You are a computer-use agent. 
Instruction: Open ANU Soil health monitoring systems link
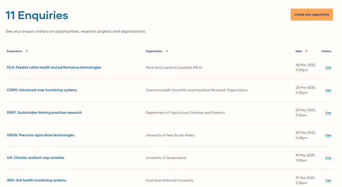tap(36, 180)
